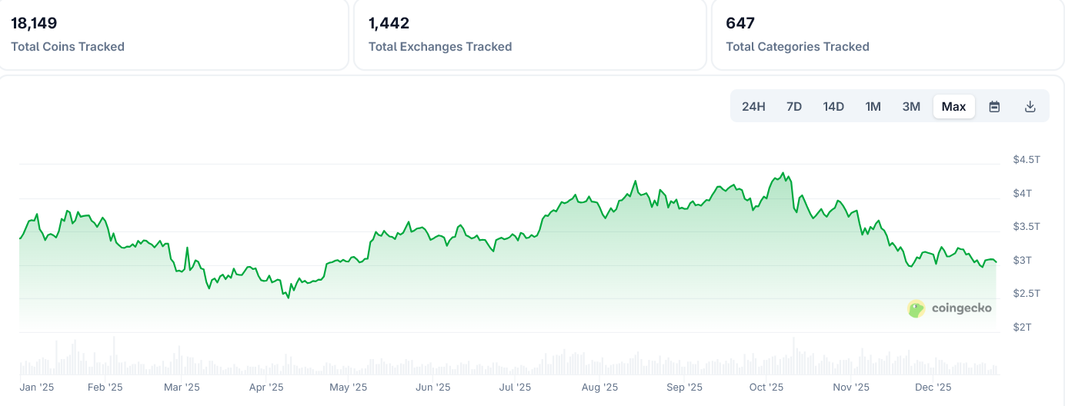Click the Mar '25 axis label
1065x406 pixels.
[182, 387]
